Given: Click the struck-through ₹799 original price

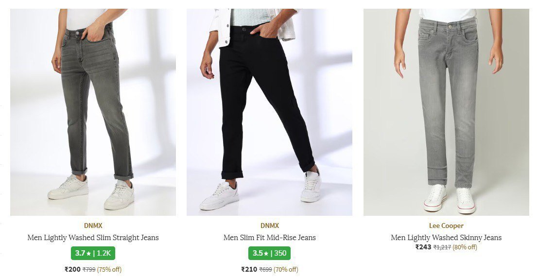Looking at the screenshot, I should point(88,269).
